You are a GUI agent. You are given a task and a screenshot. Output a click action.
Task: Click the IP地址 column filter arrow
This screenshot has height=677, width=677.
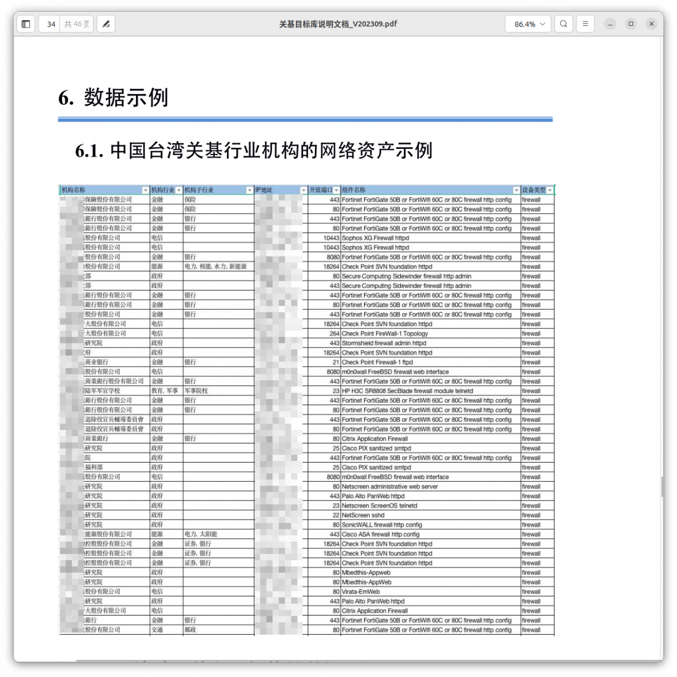point(303,190)
